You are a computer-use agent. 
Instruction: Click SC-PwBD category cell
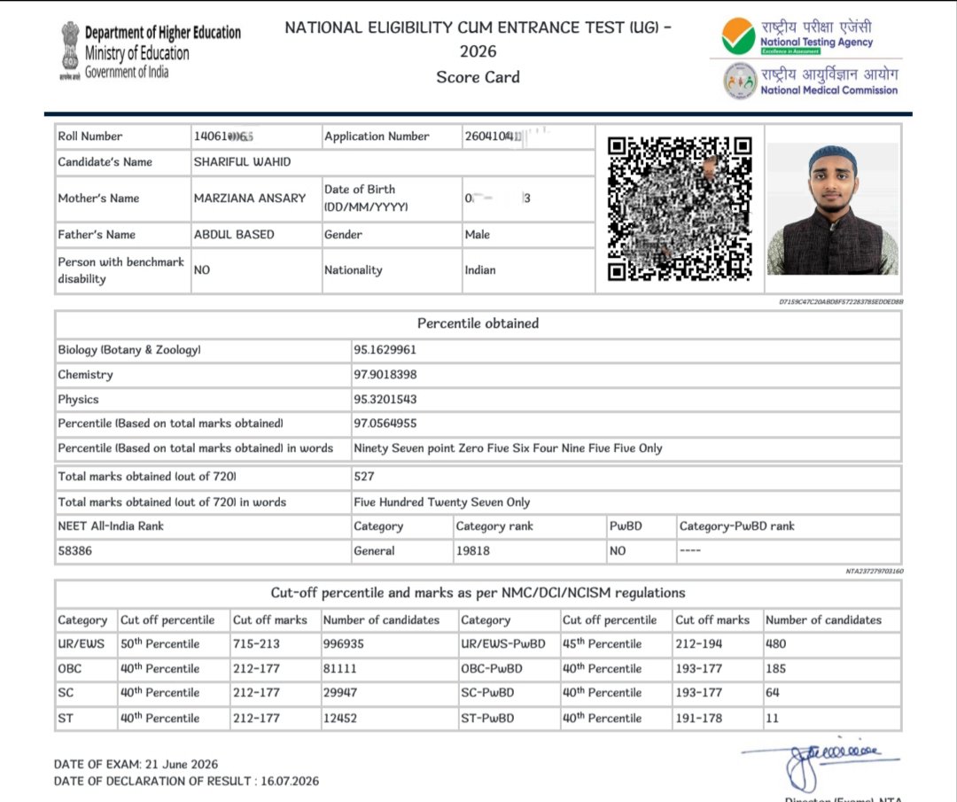pyautogui.click(x=487, y=693)
